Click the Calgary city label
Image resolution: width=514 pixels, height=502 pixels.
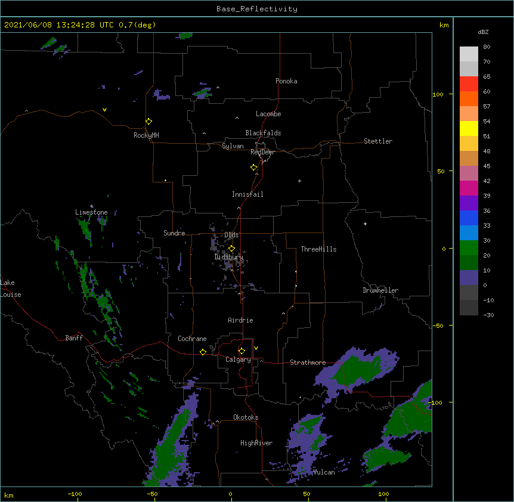[238, 360]
